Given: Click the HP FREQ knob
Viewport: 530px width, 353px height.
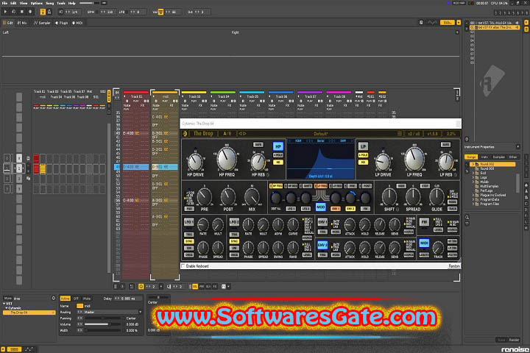Looking at the screenshot, I should point(227,158).
